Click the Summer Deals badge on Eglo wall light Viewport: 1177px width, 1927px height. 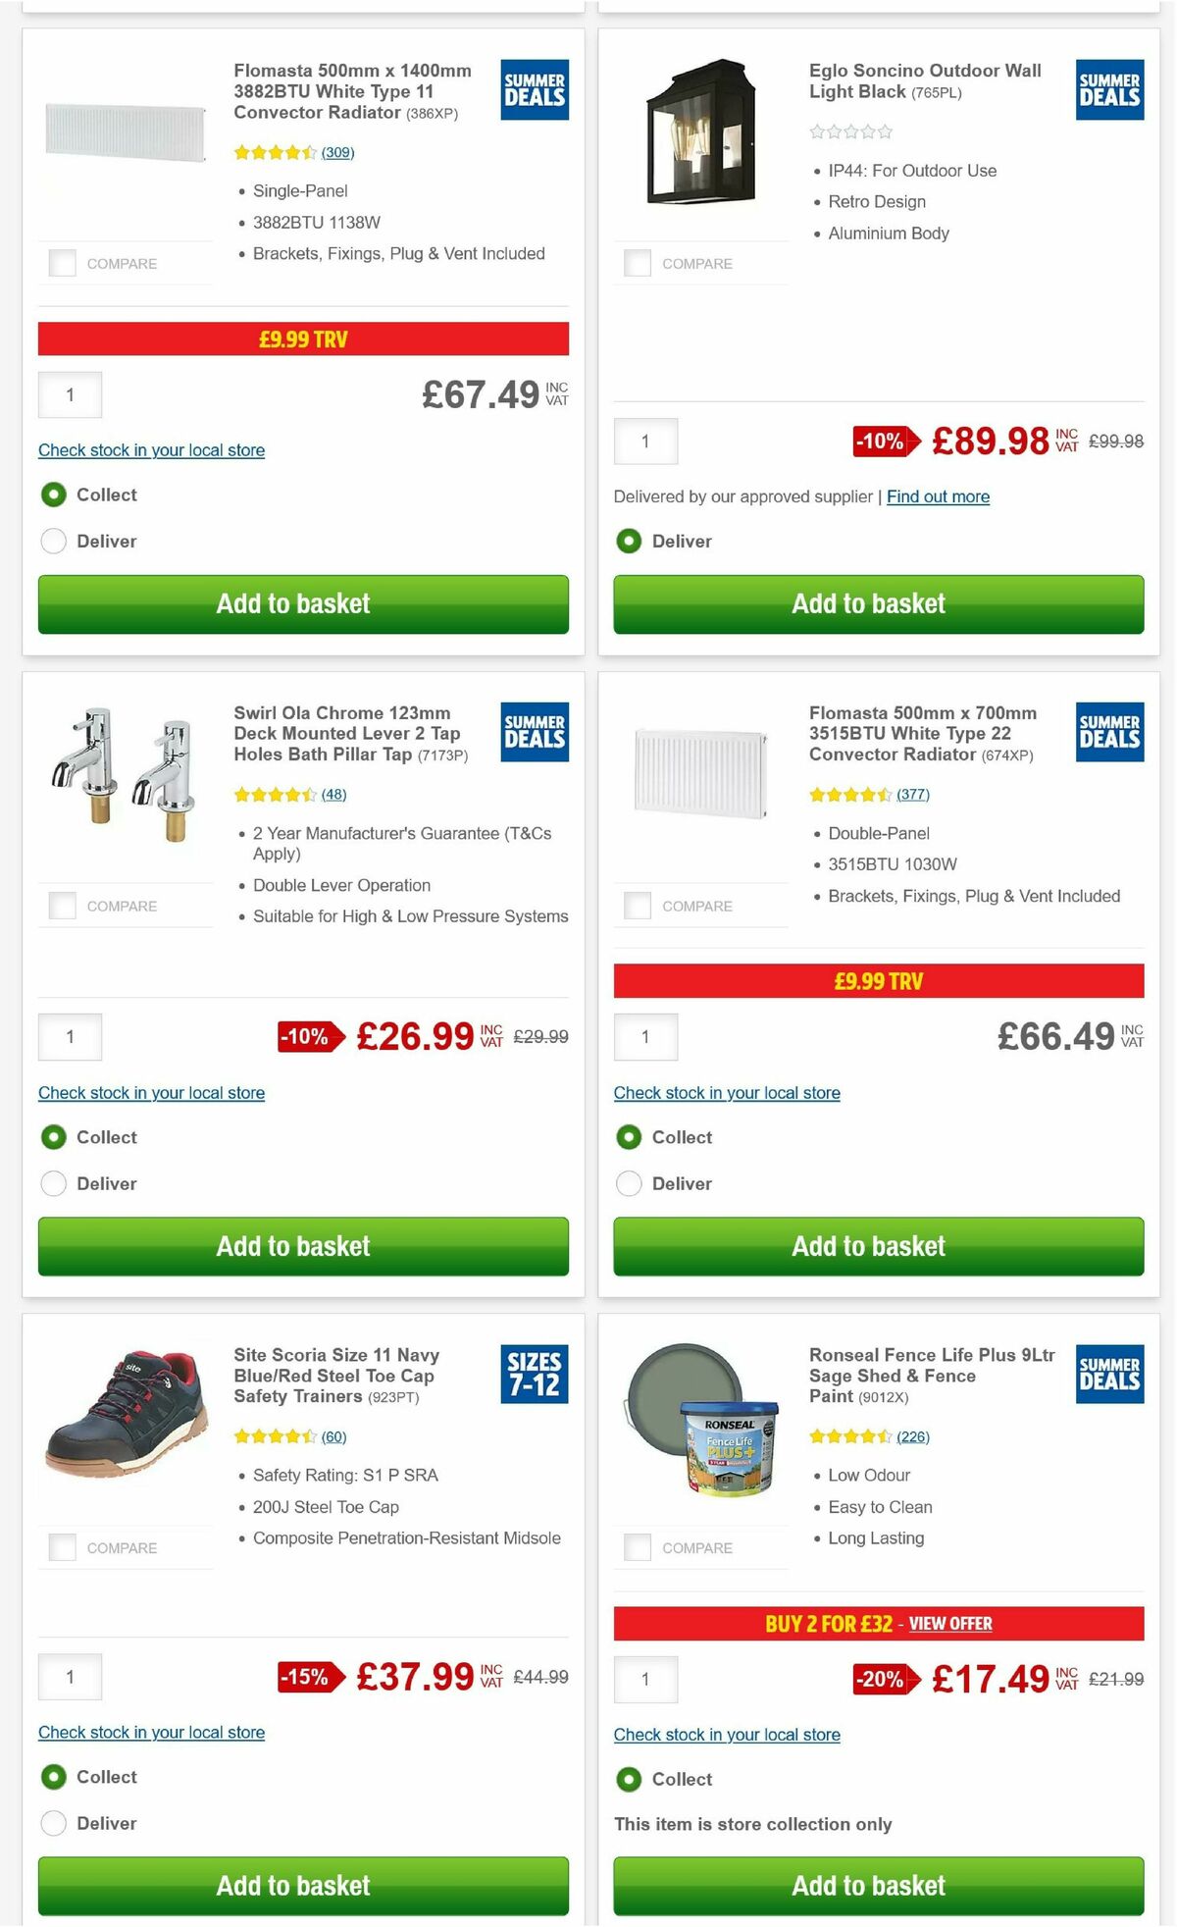tap(1109, 88)
